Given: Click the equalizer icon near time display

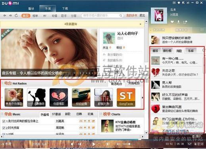Looking at the screenshot, I should 189,144.
